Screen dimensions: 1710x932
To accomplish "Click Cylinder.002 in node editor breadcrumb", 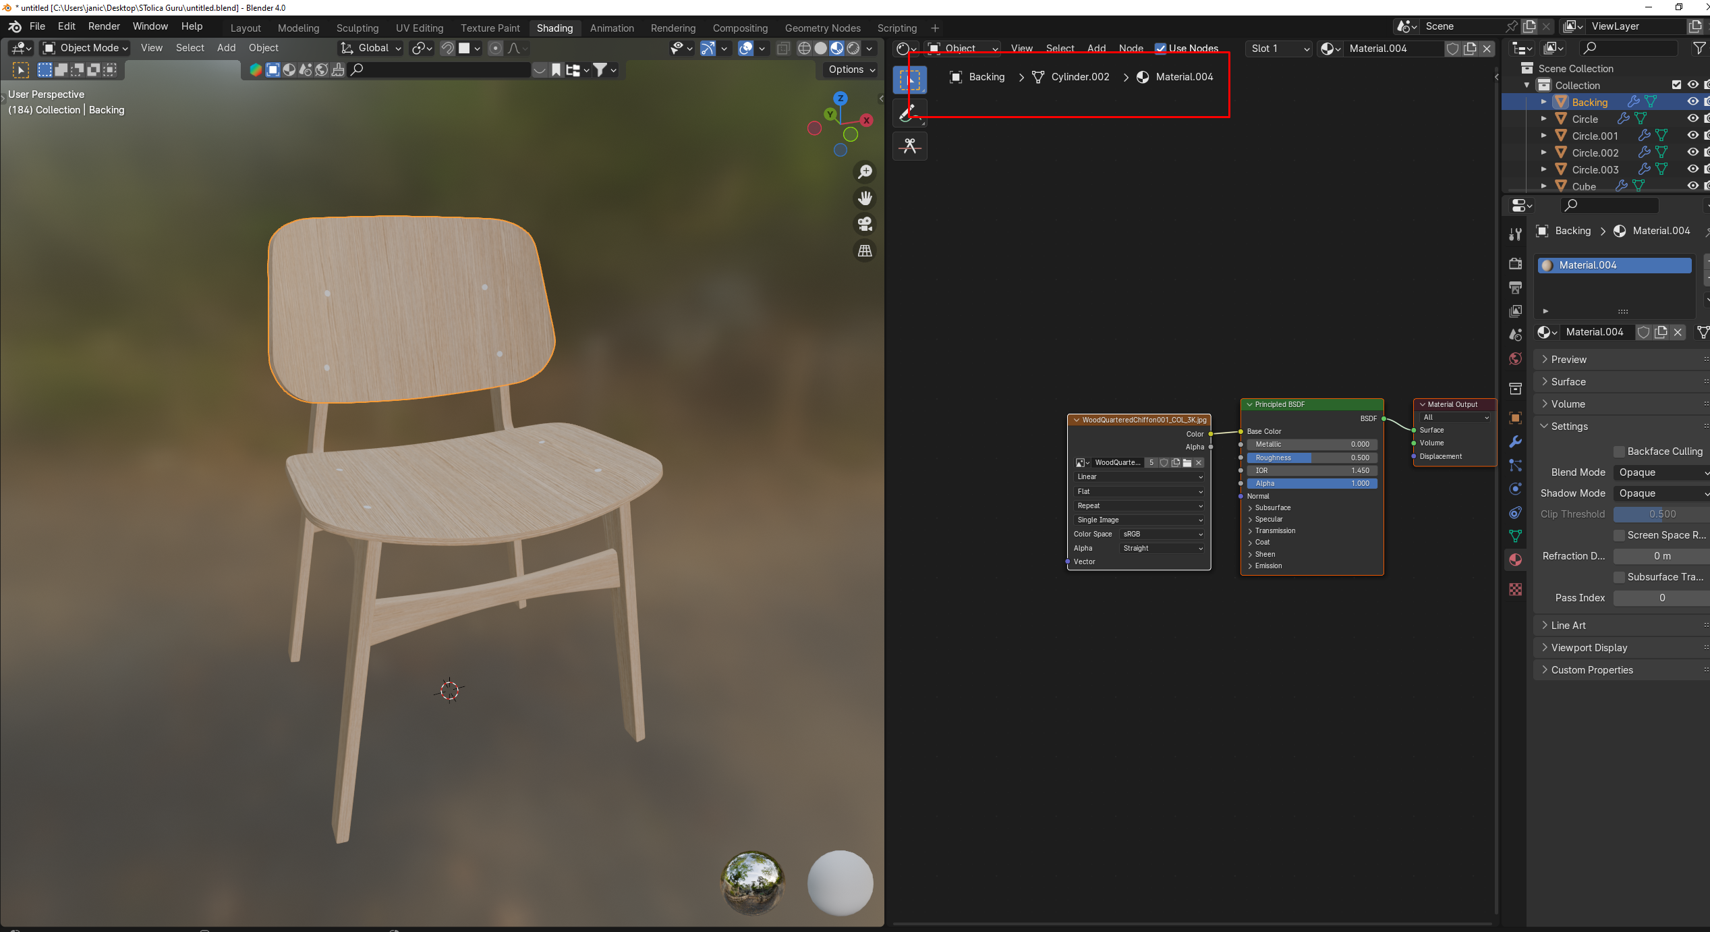I will 1080,77.
